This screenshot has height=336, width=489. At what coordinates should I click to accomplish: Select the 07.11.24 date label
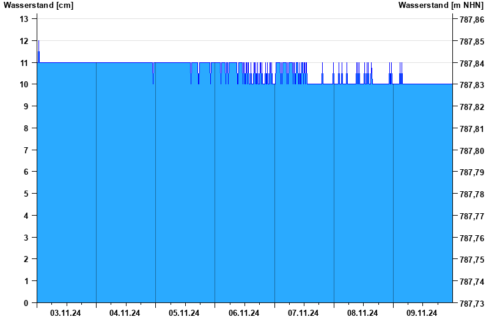pos(303,313)
